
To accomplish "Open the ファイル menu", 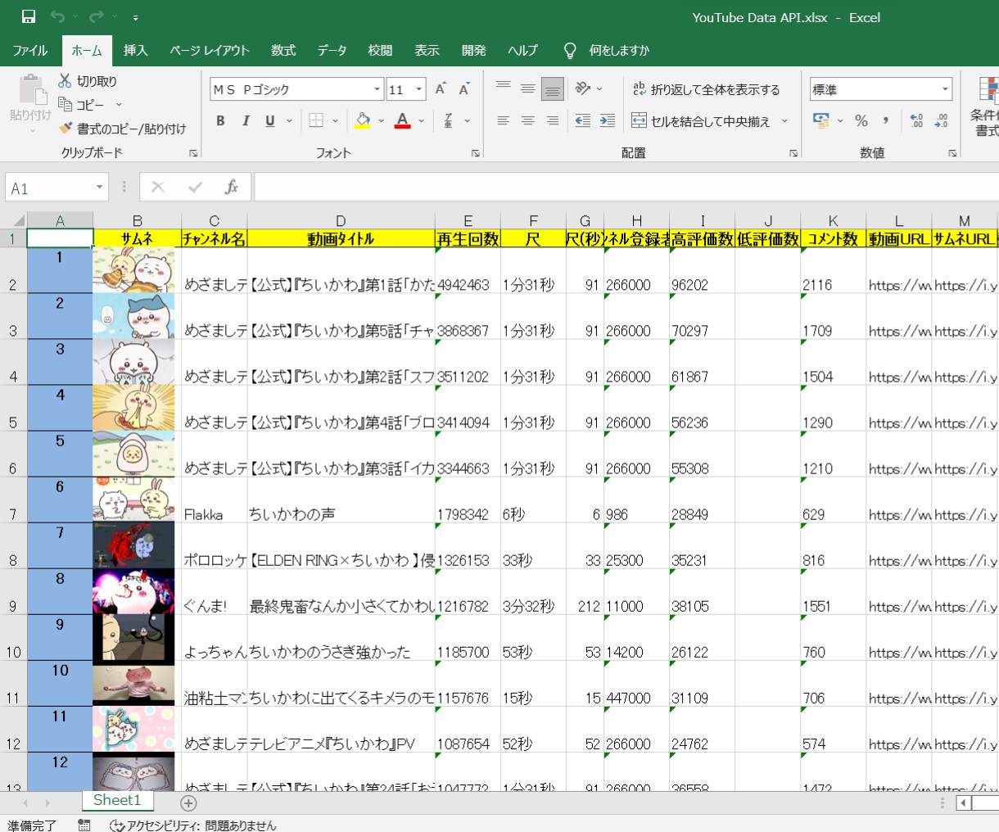I will click(x=29, y=50).
